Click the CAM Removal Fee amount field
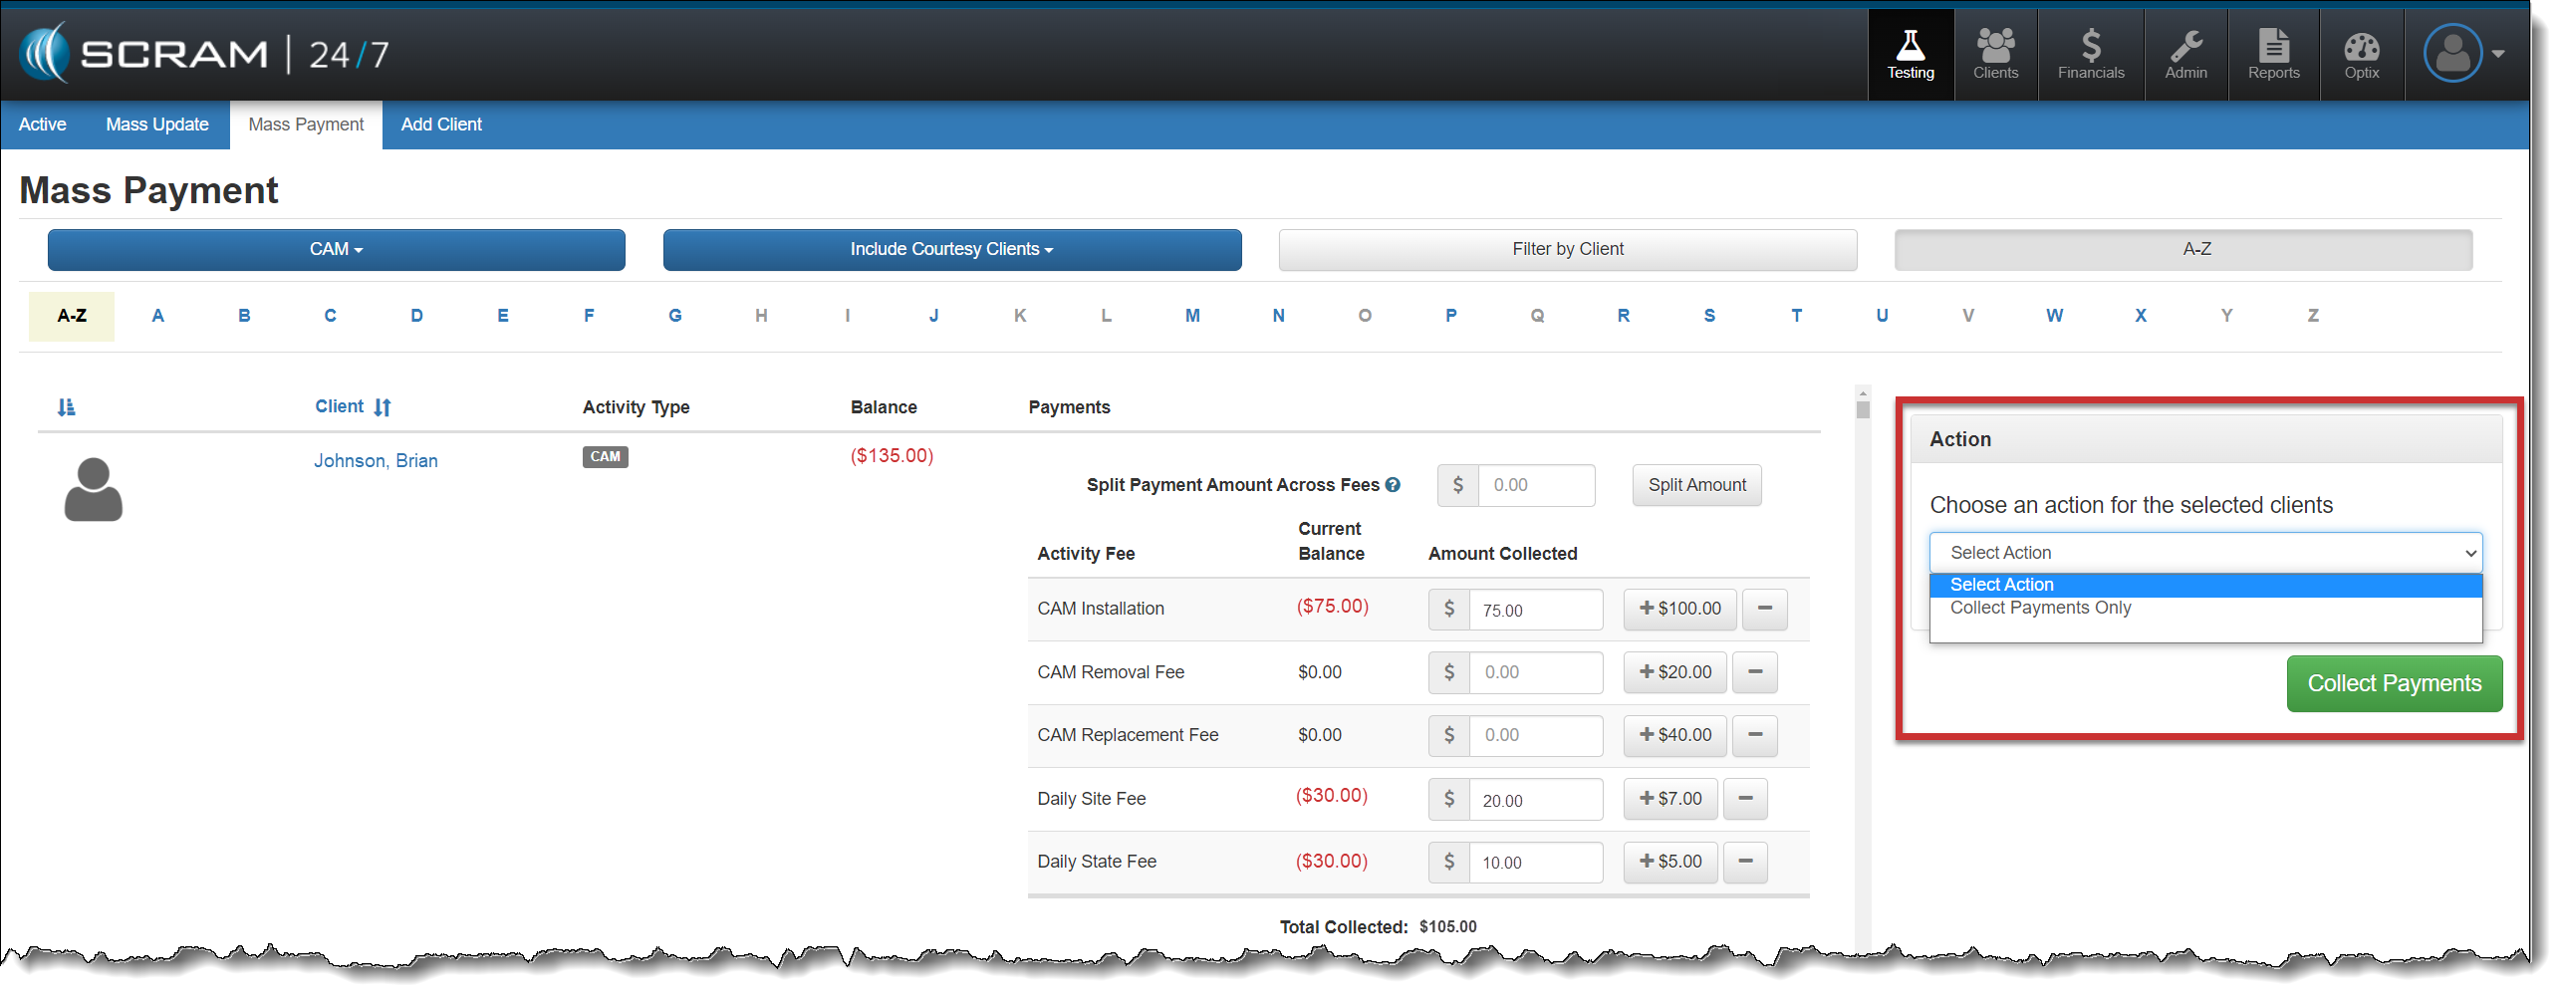 click(1534, 672)
